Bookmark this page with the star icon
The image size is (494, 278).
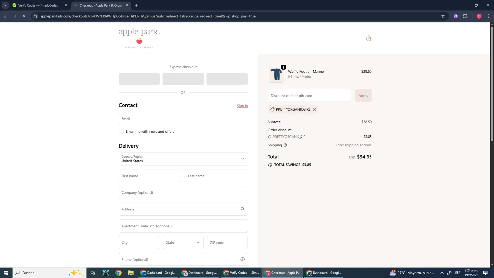[443, 16]
